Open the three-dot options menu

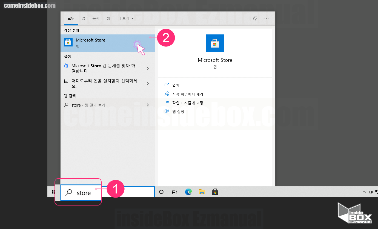point(267,18)
